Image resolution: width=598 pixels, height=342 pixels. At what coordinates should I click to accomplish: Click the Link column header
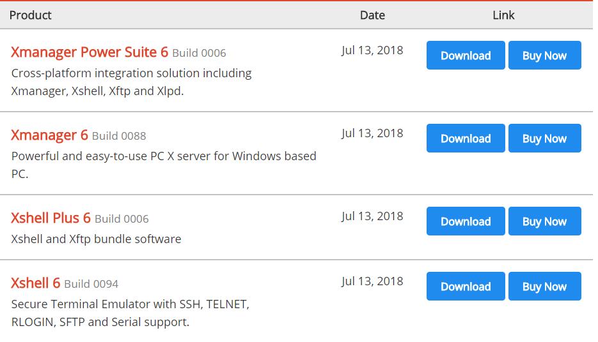[503, 15]
